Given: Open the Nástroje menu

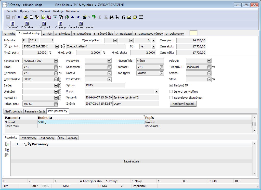Looking at the screenshot, I should point(58,11).
